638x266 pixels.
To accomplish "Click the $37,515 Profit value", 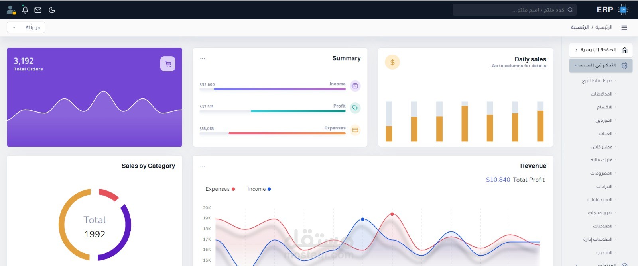I will pos(207,107).
